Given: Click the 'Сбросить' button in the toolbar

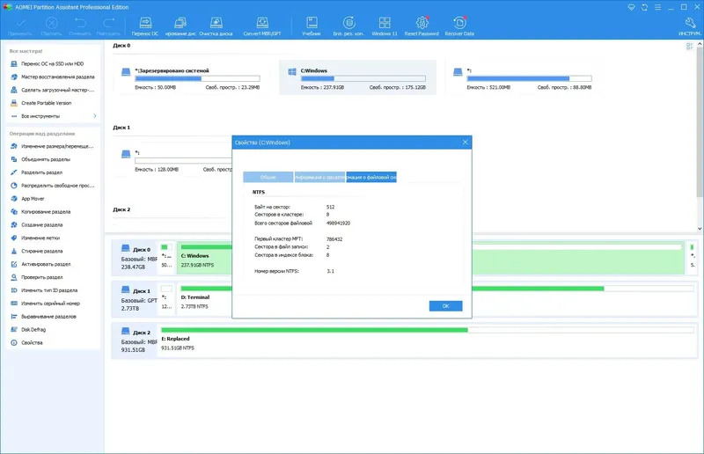Looking at the screenshot, I should (x=51, y=26).
